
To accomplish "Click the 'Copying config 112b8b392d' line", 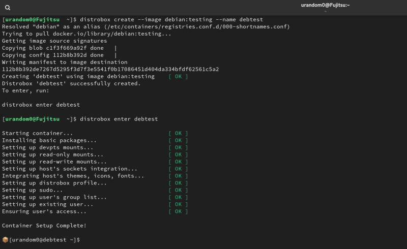I will point(59,55).
